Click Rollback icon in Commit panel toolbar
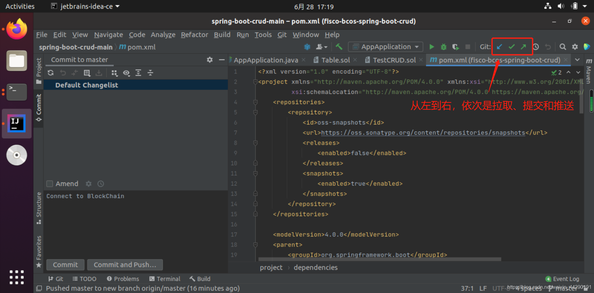This screenshot has width=594, height=293. (63, 73)
